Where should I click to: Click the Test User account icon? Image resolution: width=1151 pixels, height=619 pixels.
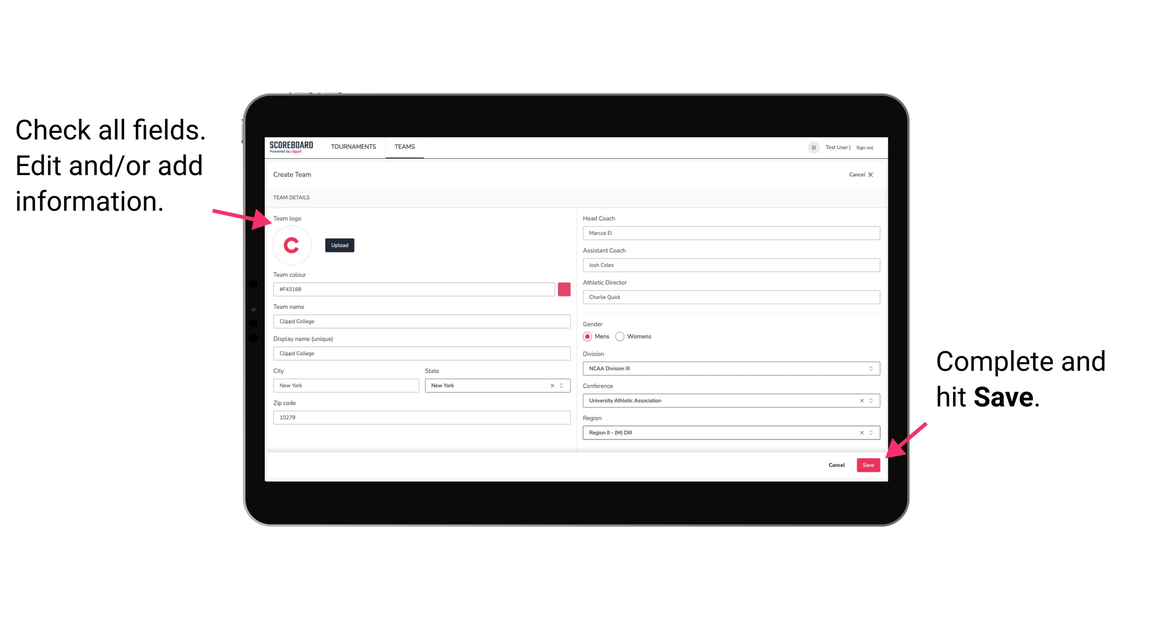click(810, 146)
